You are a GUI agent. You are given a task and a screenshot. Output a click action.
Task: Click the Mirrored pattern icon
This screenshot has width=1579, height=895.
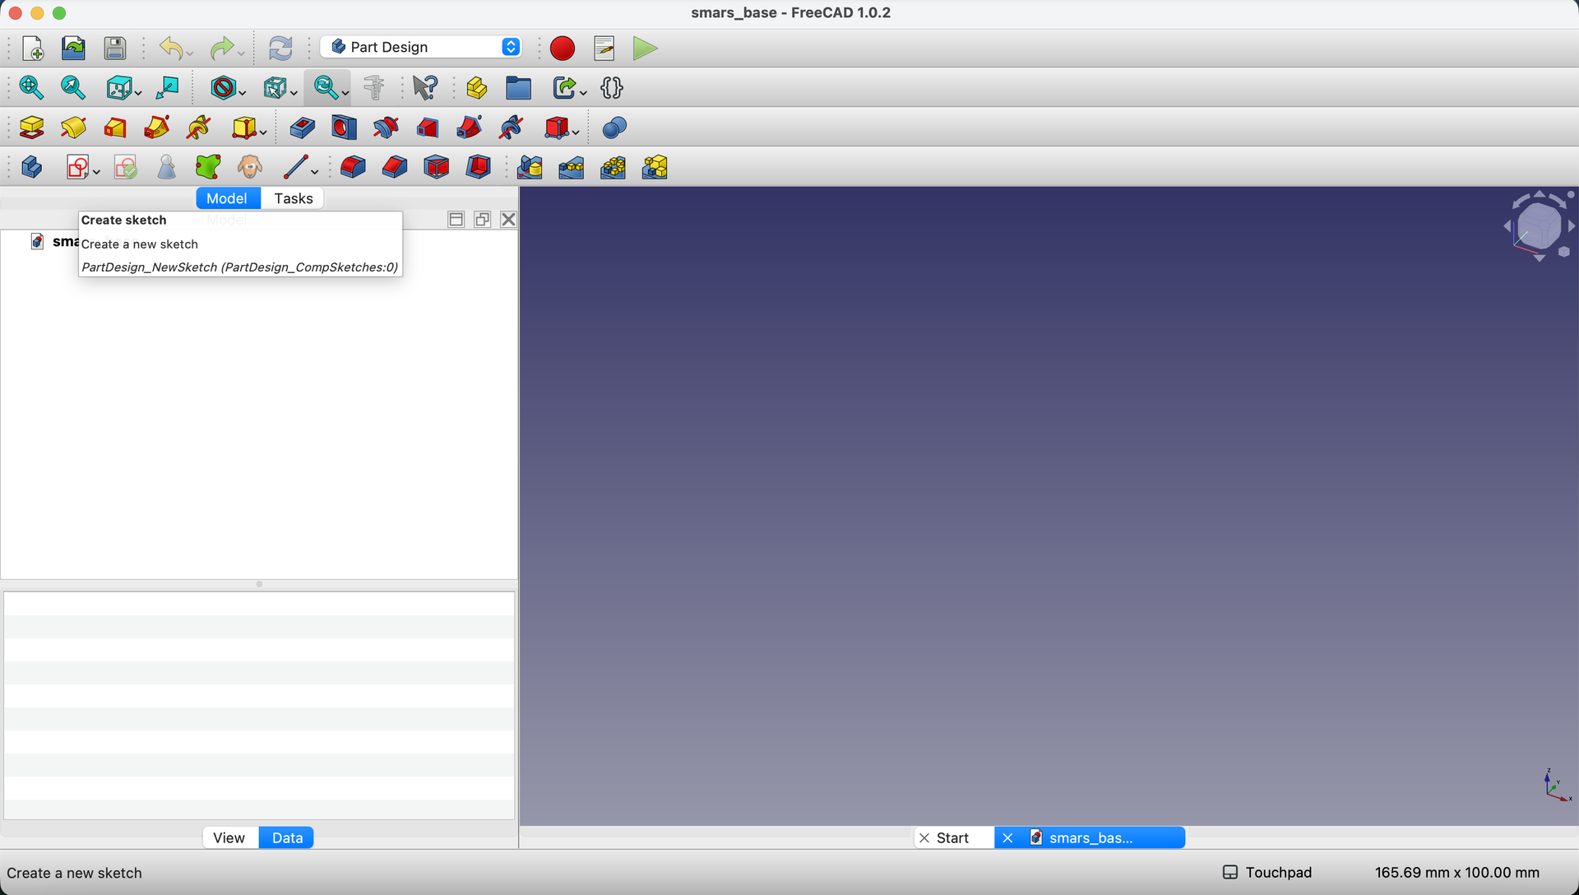(530, 167)
